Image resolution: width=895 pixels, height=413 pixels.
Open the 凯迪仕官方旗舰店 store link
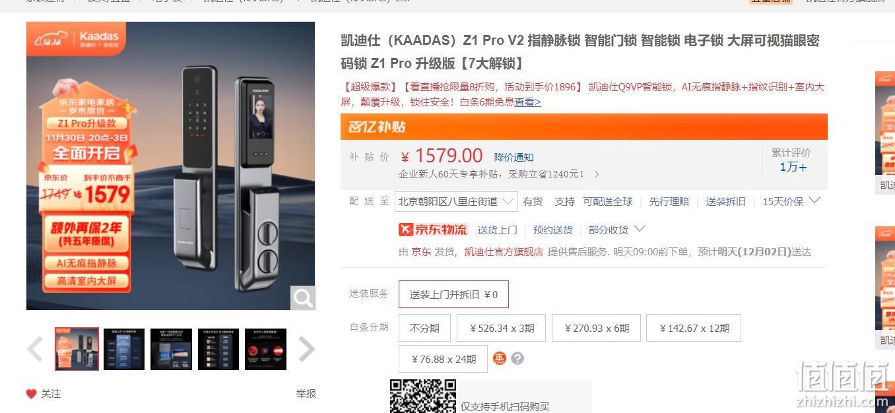504,251
